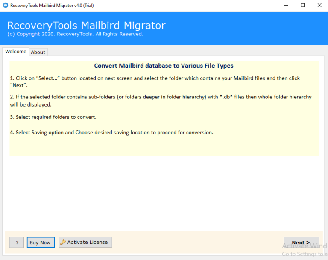Viewport: 328px width, 260px height.
Task: Minimize the Mailbird Migrator window
Action: [286, 5]
